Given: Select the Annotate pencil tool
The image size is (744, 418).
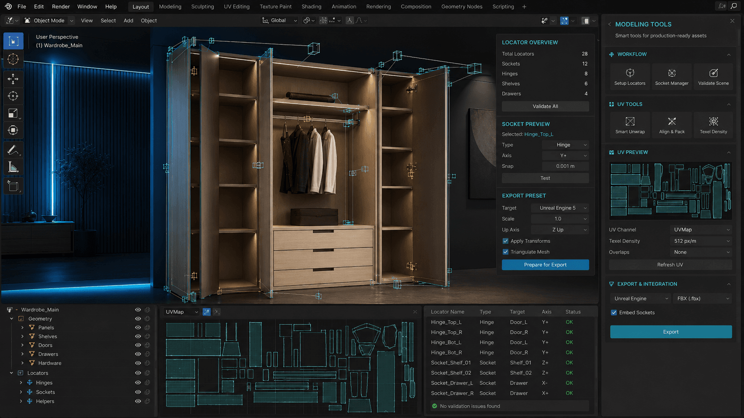Looking at the screenshot, I should click(x=13, y=150).
